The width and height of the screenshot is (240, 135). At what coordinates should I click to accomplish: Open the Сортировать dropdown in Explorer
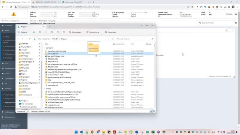tap(76, 32)
